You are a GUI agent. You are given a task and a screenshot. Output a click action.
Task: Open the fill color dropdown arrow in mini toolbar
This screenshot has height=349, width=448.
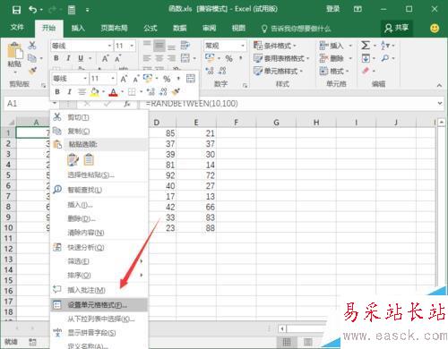(103, 92)
